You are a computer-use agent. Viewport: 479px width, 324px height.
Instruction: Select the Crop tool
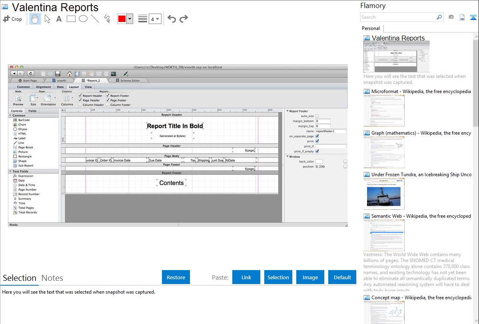(x=12, y=19)
